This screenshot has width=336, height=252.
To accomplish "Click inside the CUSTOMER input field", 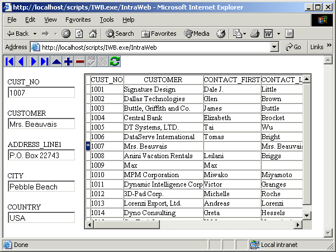I will tap(41, 123).
